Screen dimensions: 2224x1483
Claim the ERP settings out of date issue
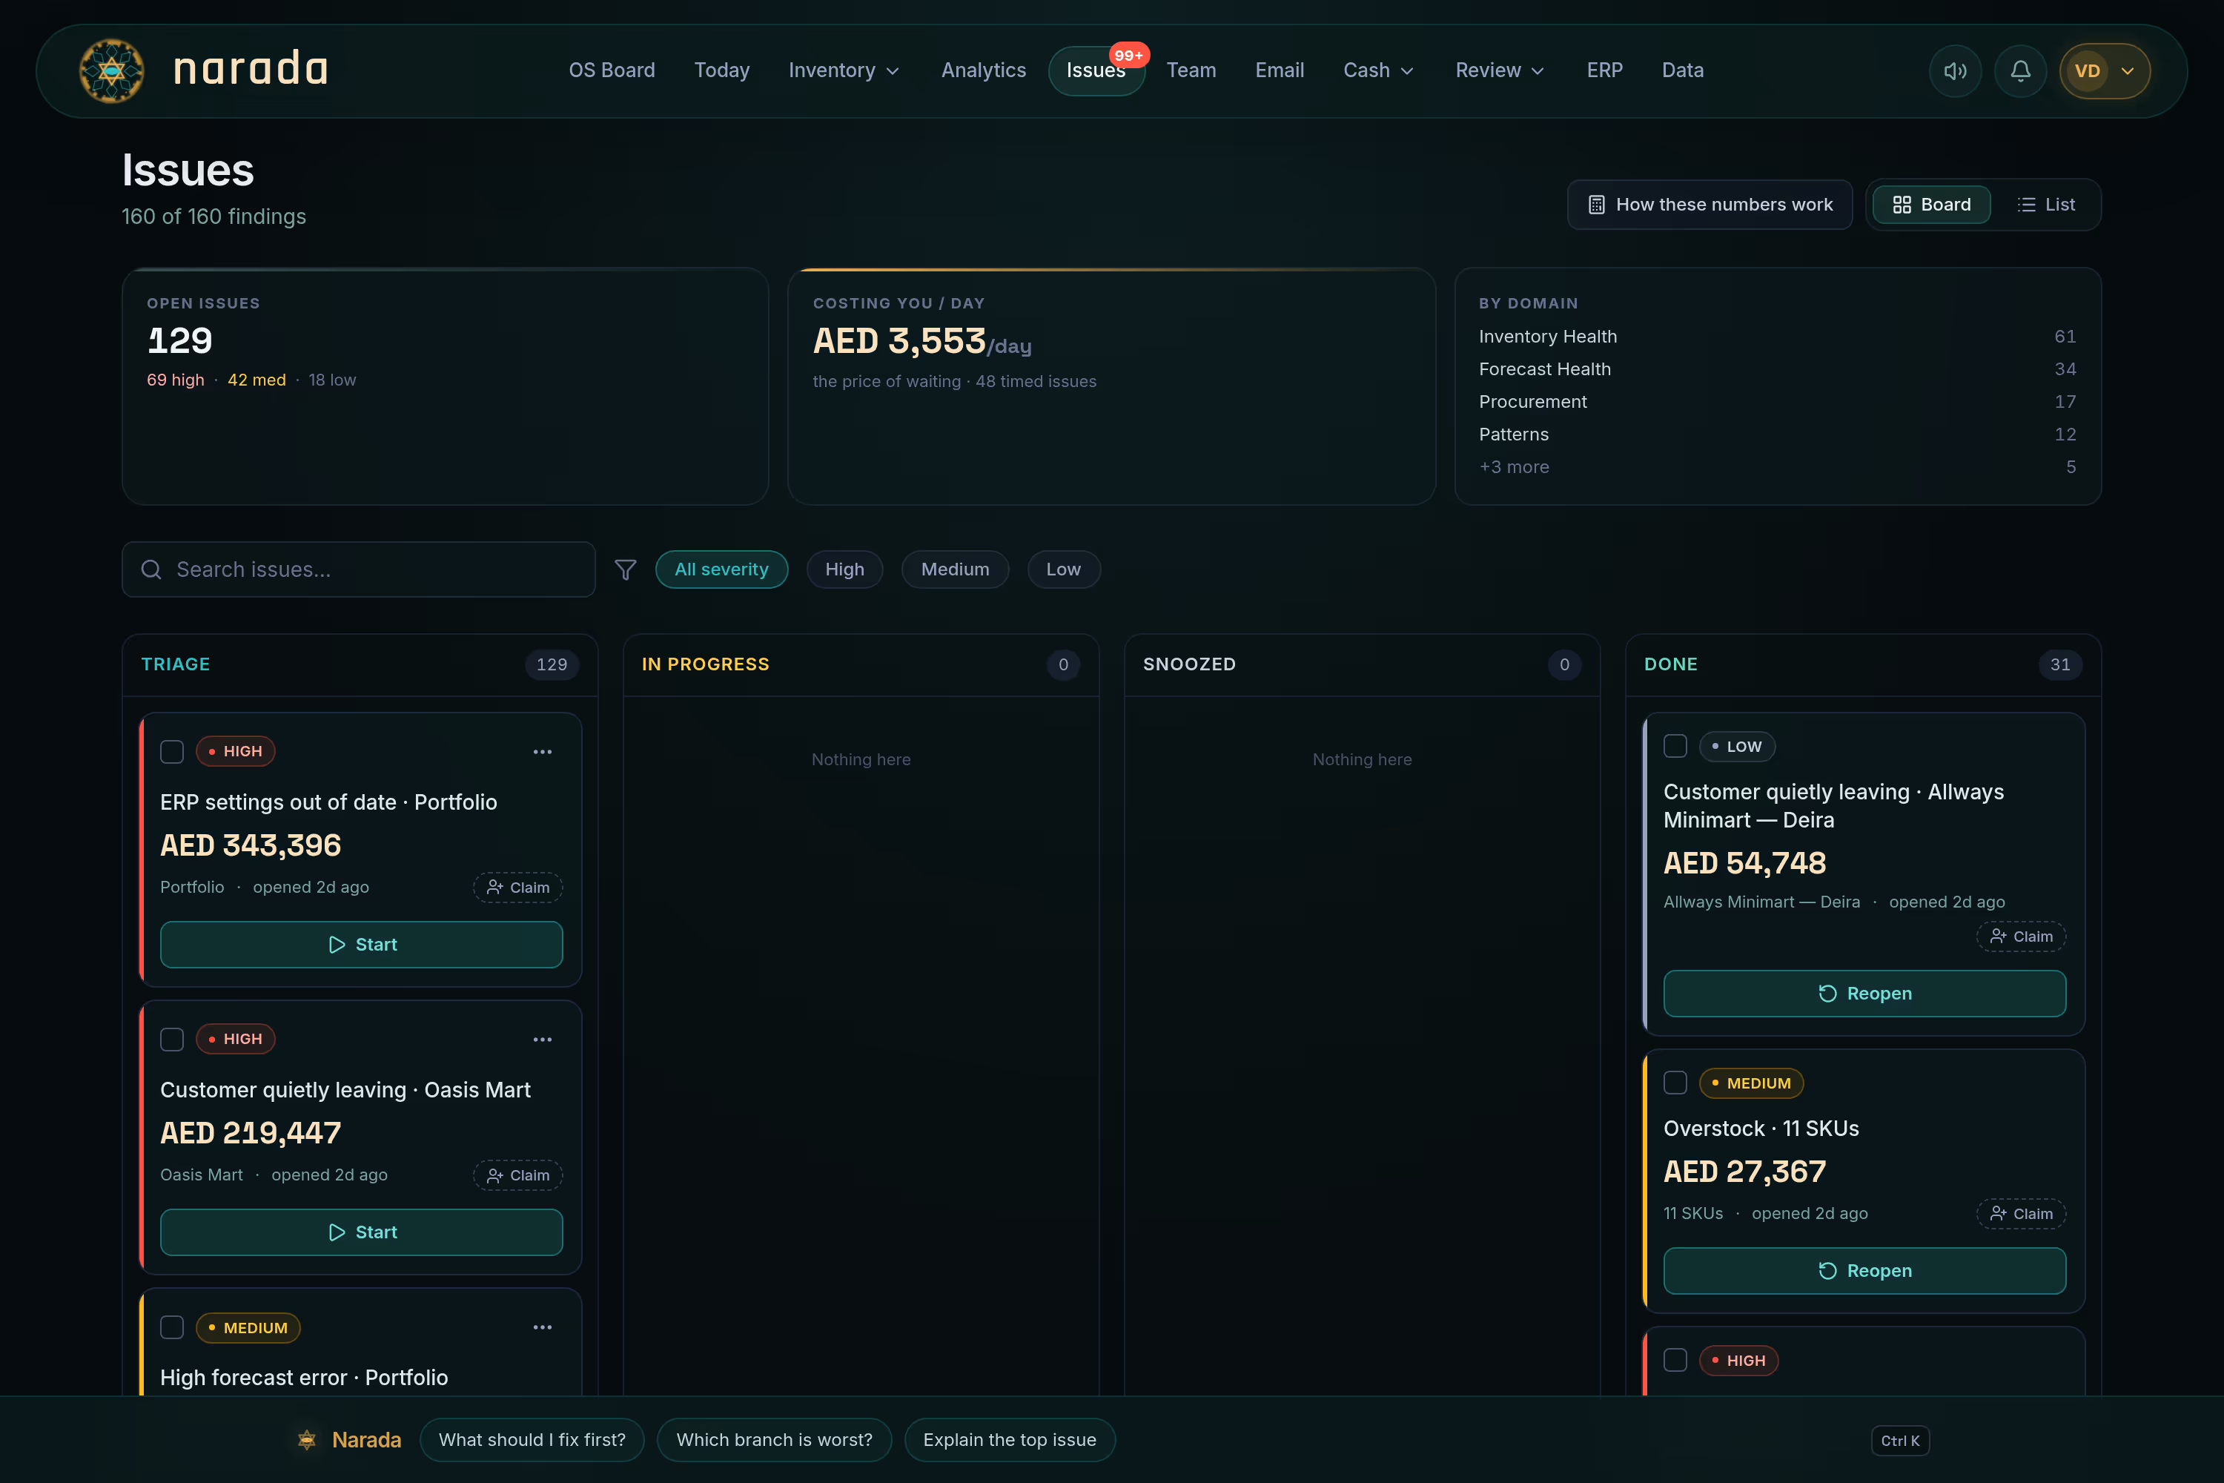518,887
